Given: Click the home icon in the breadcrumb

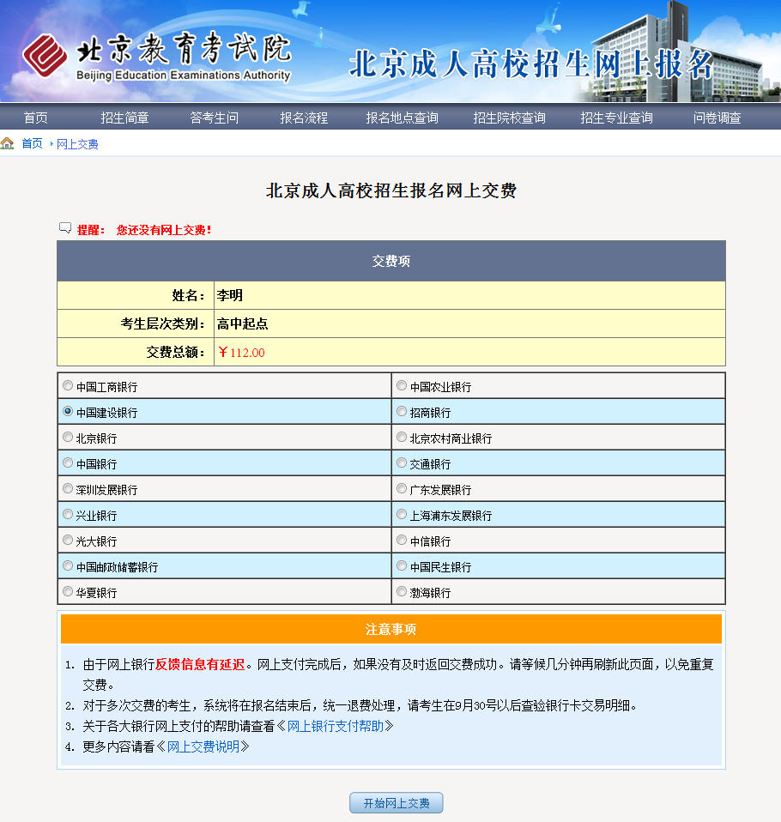Looking at the screenshot, I should click(x=8, y=143).
